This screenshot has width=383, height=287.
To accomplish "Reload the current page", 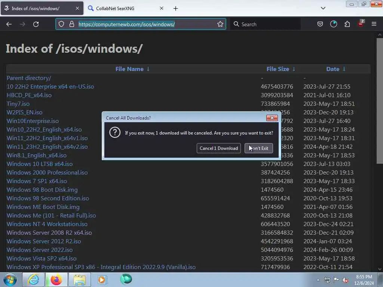I will [36, 24].
